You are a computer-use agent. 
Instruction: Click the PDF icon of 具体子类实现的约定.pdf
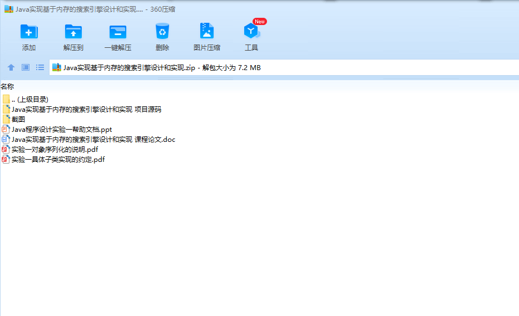(x=6, y=160)
